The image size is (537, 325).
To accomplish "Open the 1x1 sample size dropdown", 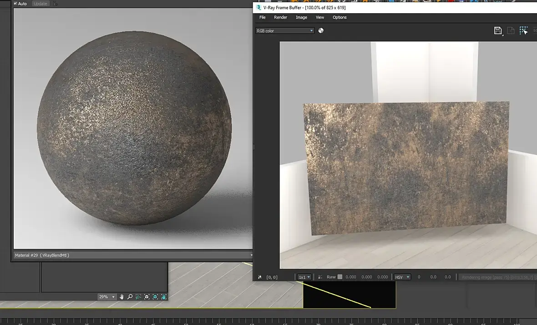I will click(304, 277).
